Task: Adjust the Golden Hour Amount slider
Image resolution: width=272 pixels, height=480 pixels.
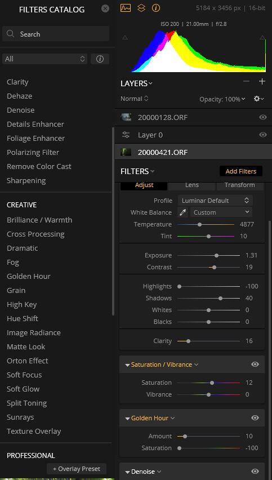Action: pyautogui.click(x=209, y=436)
